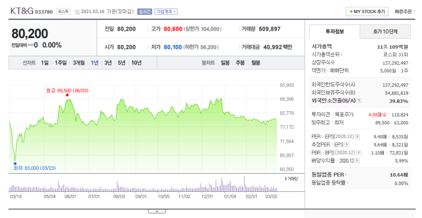
Task: Click the 목표주가 110,824 value
Action: click(400, 115)
